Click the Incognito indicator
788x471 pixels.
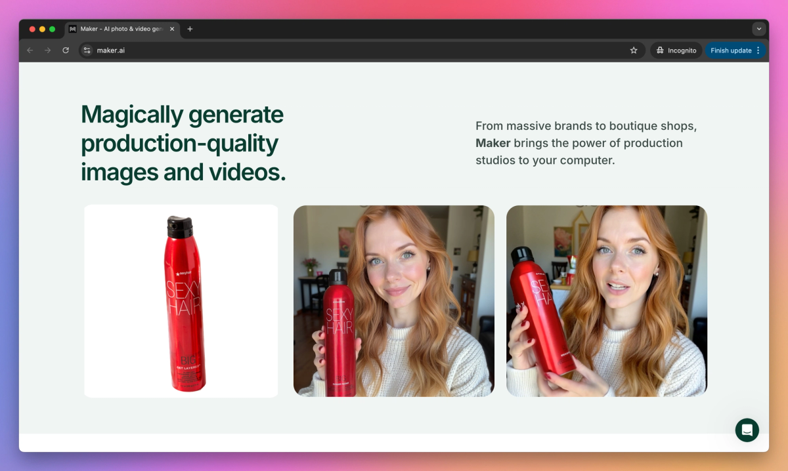point(676,51)
